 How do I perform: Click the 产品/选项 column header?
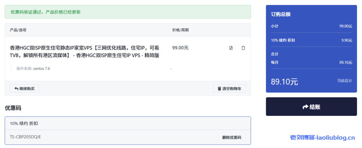(18, 30)
